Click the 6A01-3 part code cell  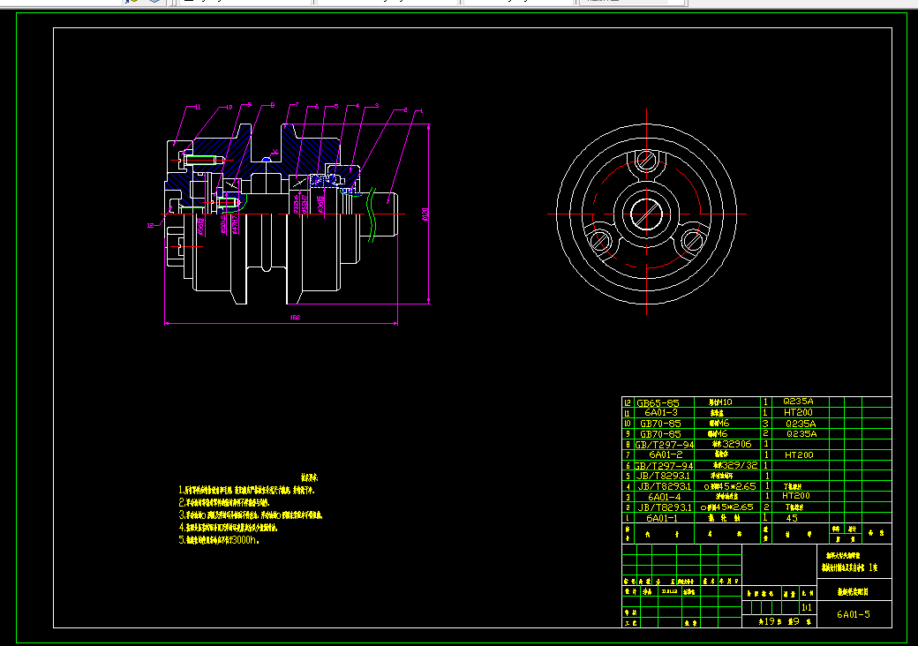pyautogui.click(x=661, y=412)
